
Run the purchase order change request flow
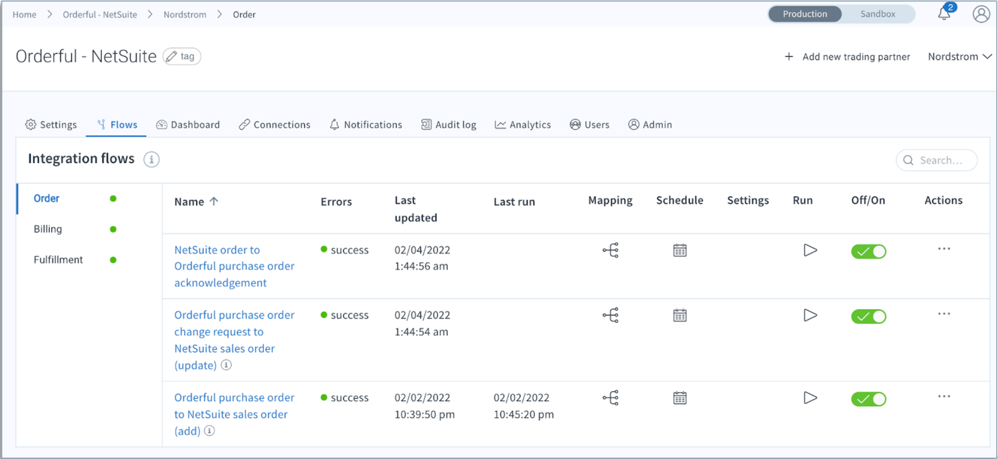[810, 315]
